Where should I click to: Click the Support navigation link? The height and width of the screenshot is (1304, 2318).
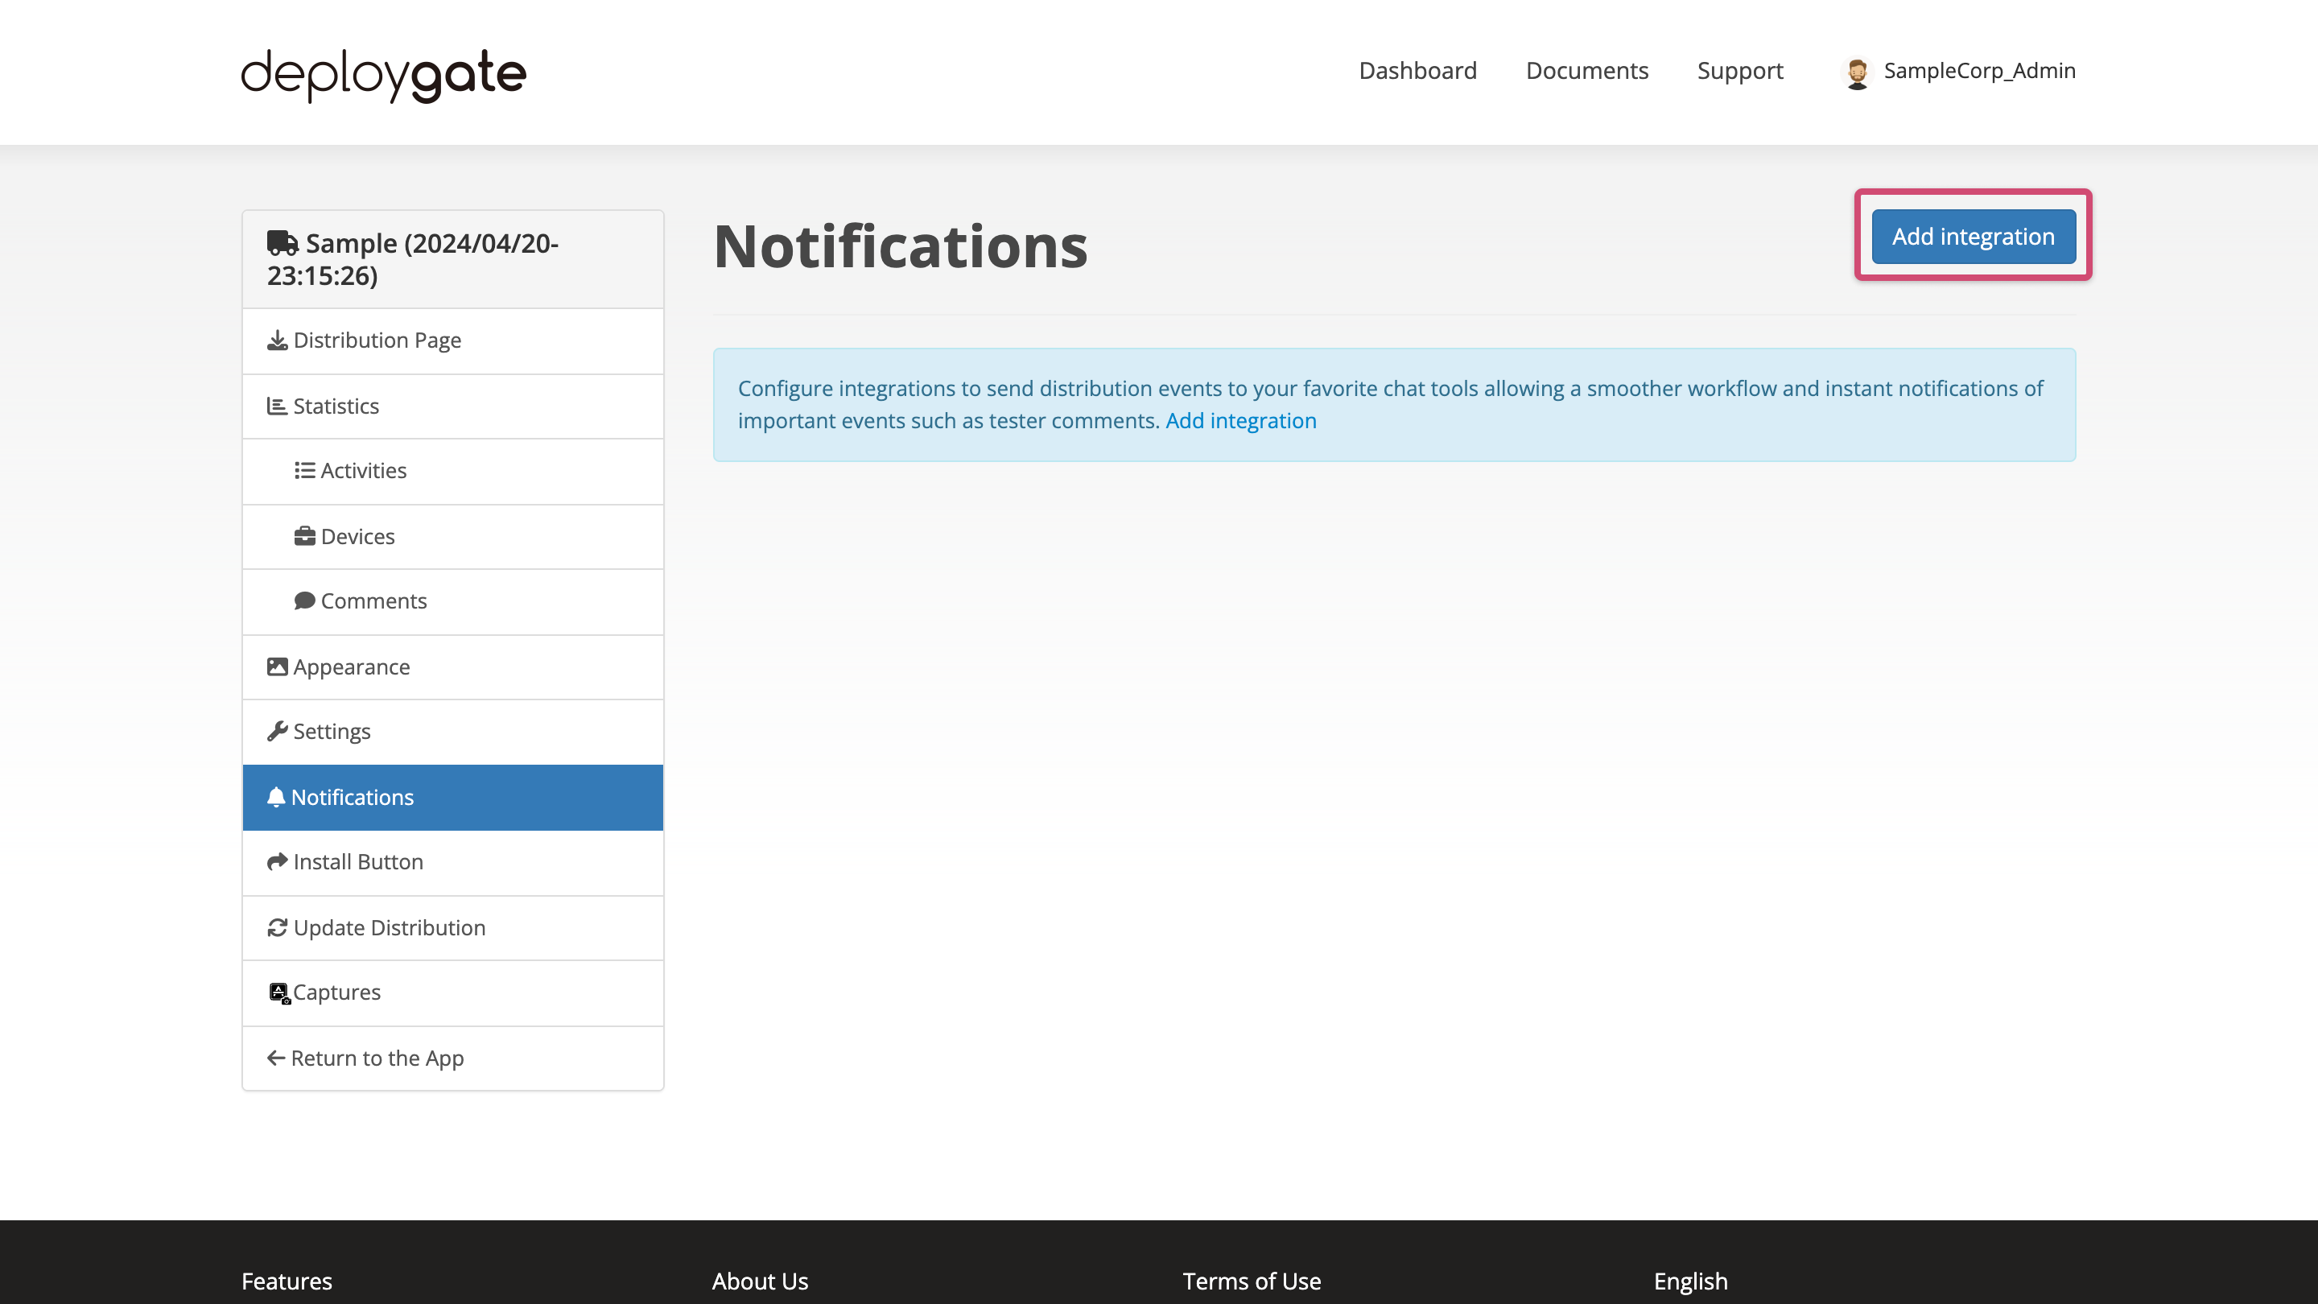[1740, 70]
